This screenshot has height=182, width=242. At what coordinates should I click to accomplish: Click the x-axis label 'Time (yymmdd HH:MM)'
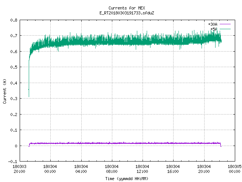[127, 179]
